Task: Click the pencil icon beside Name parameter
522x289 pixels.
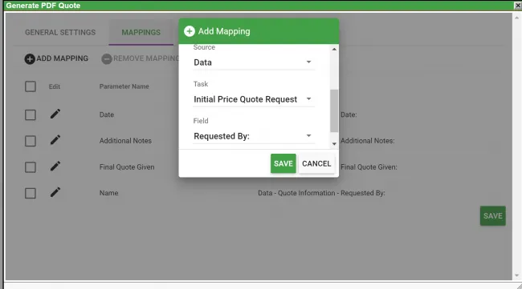Action: click(55, 192)
